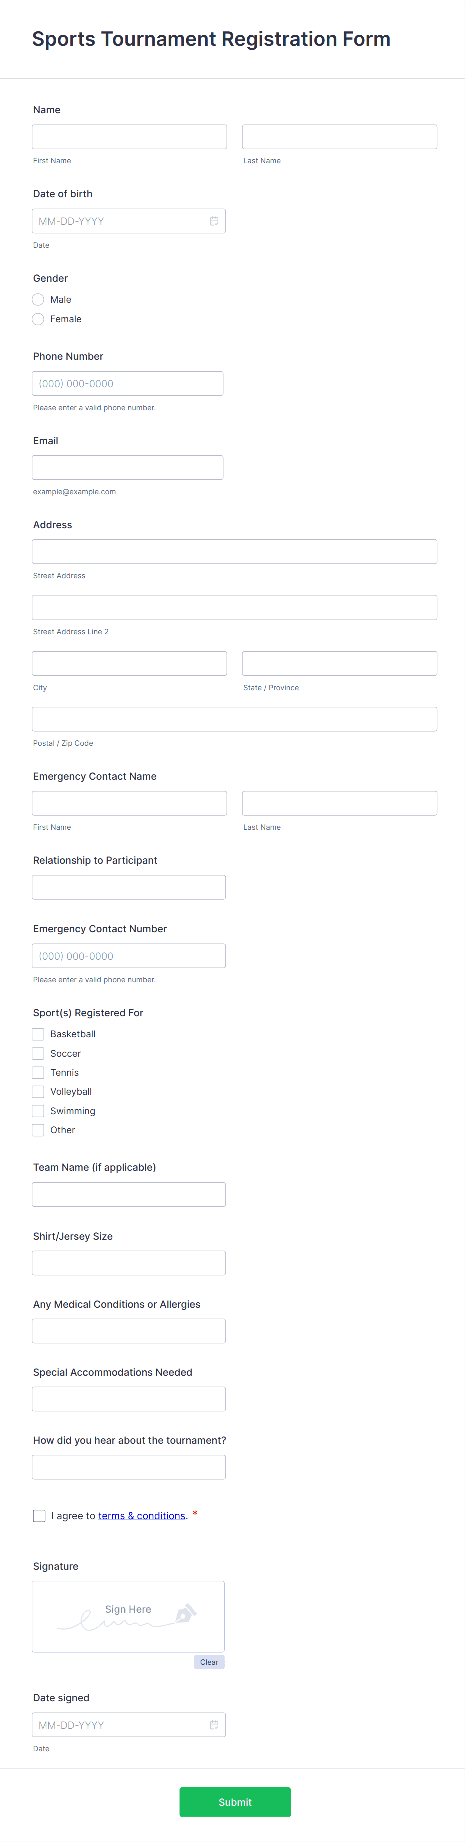Check the Basketball sport checkbox

click(38, 1034)
